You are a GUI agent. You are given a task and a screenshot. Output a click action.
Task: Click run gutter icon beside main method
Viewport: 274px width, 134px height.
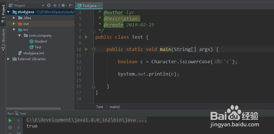86,49
